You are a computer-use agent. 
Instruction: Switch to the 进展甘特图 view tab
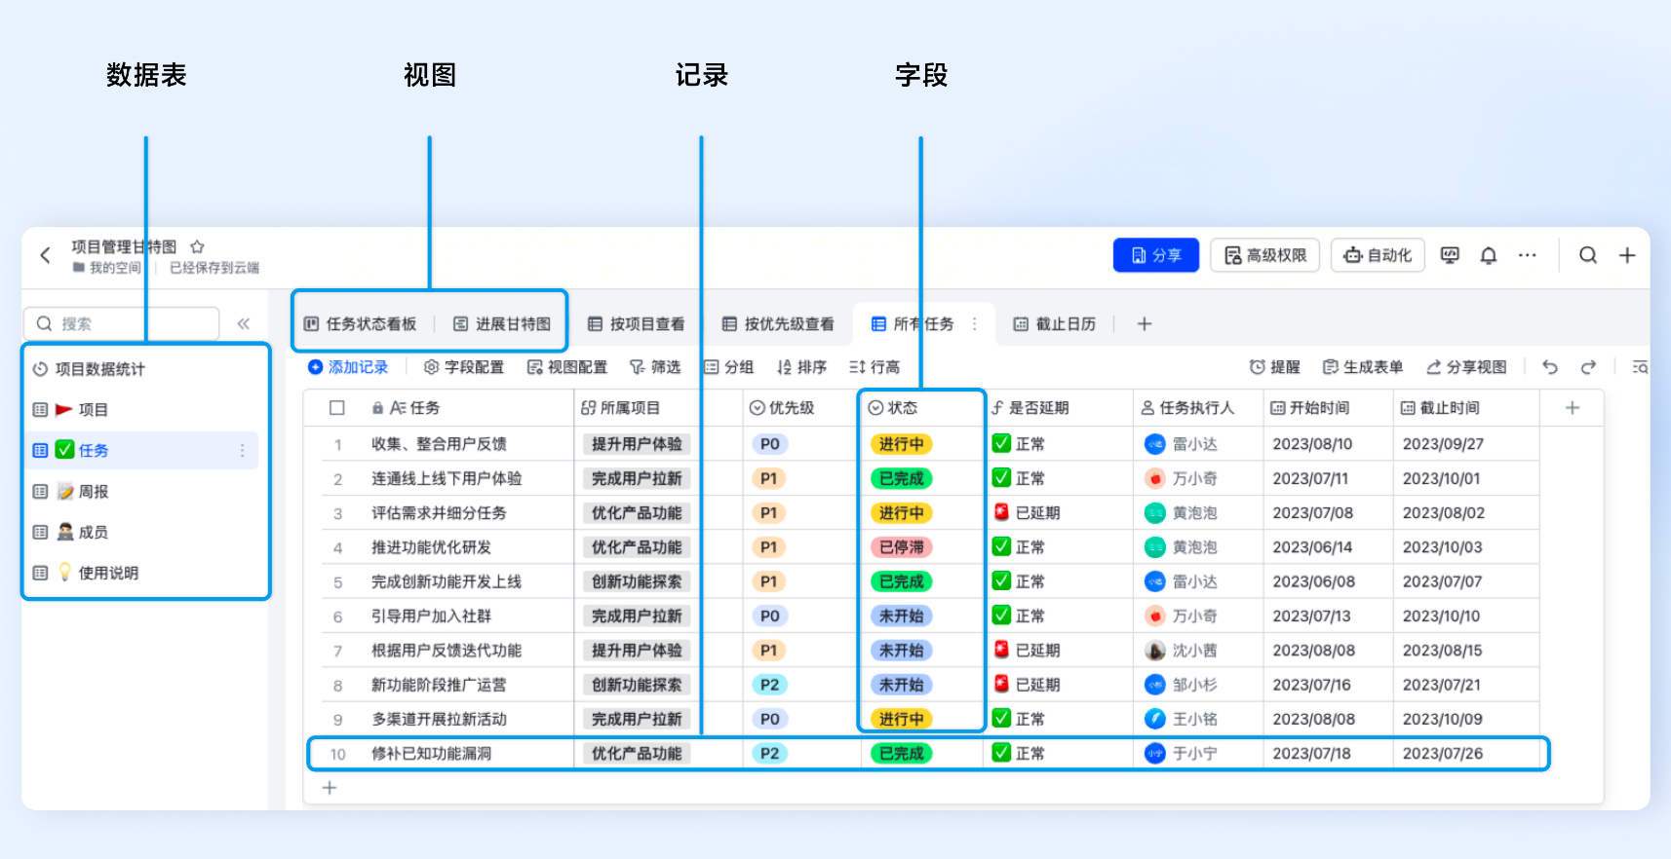tap(502, 324)
